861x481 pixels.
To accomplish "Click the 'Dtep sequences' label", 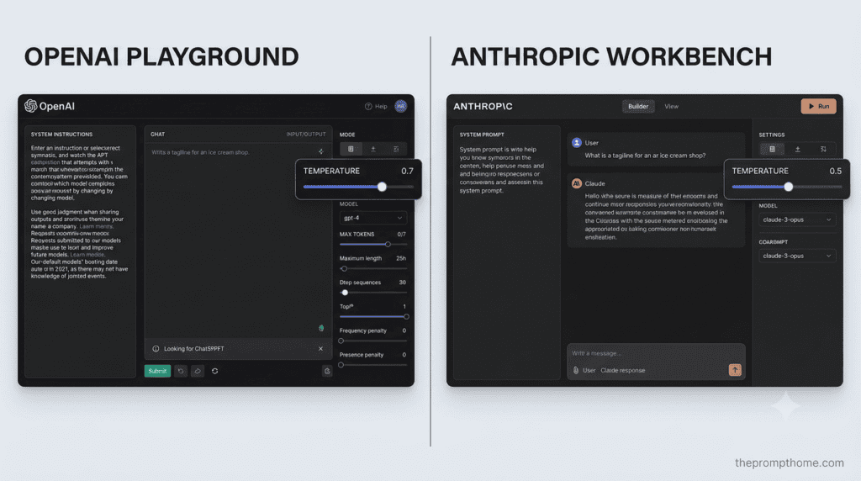I will [360, 283].
